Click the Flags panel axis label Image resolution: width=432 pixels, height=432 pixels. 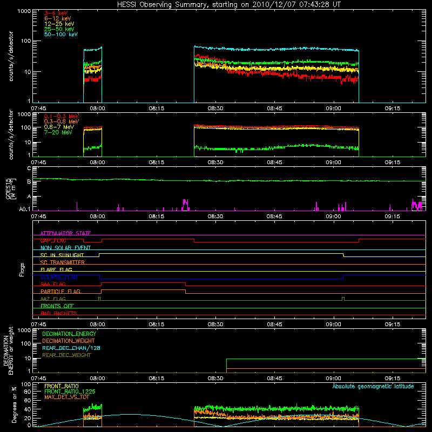[22, 269]
